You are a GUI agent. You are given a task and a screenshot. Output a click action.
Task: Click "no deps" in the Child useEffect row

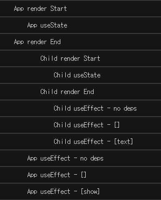(x=125, y=109)
